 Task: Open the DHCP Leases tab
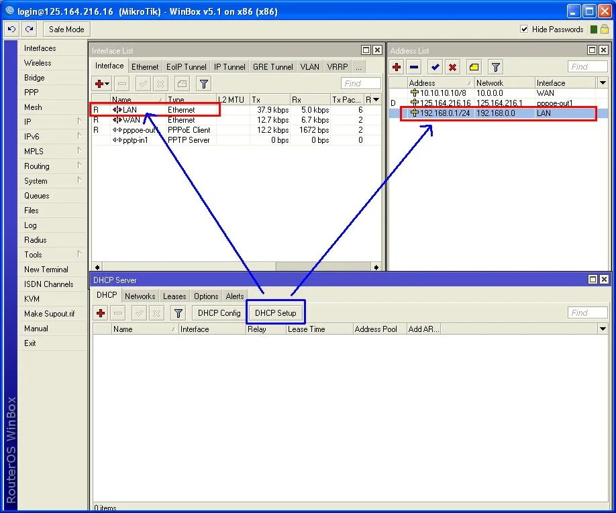[174, 296]
